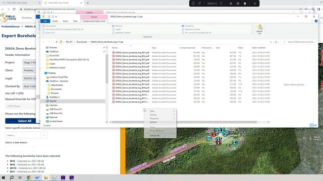Open the Excel COC folder
323x181 pixels.
coord(54,56)
